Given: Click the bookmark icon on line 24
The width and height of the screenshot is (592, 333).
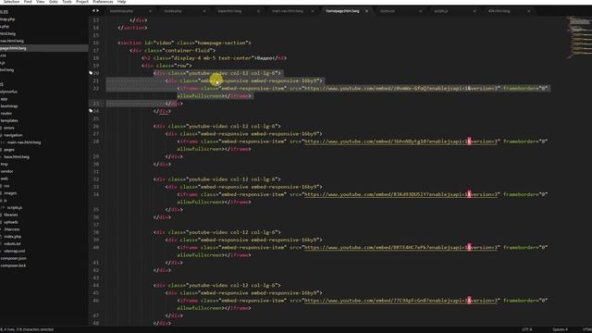Looking at the screenshot, I should (x=91, y=111).
